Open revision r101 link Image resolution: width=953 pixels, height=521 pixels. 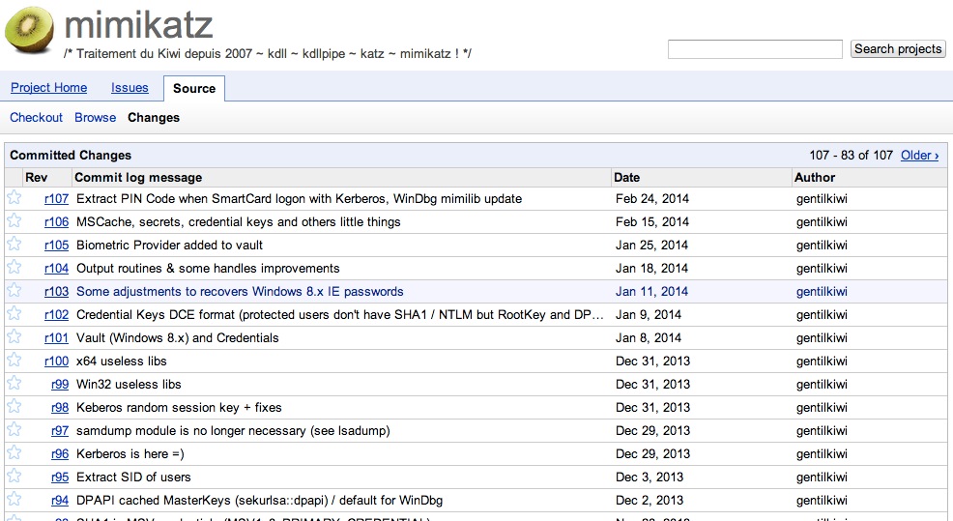pyautogui.click(x=56, y=337)
